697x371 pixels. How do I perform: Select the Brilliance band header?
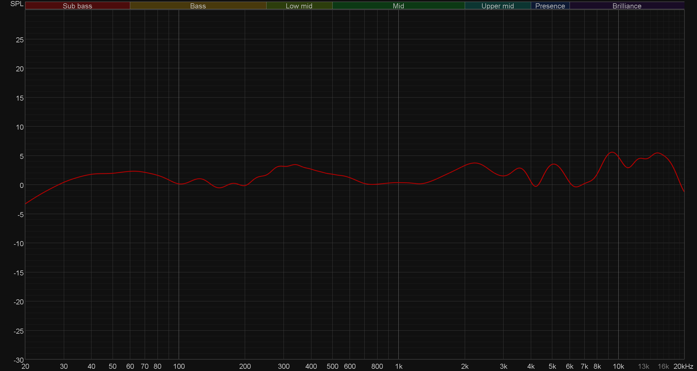coord(627,6)
